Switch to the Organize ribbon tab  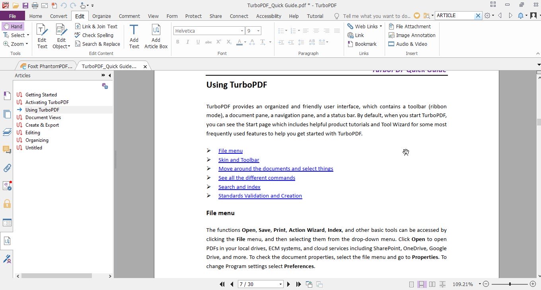pos(101,16)
